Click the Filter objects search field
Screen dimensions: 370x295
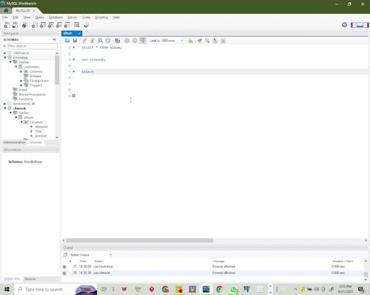coord(32,46)
